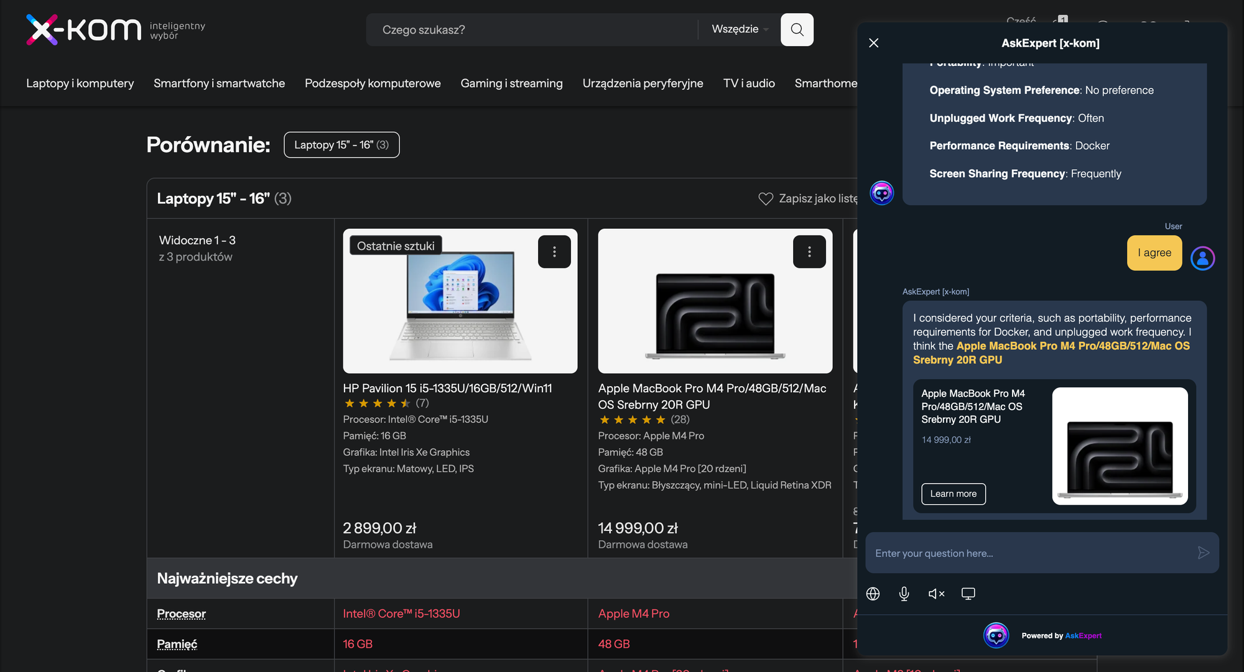1244x672 pixels.
Task: Open the Smarthome menu
Action: [825, 83]
